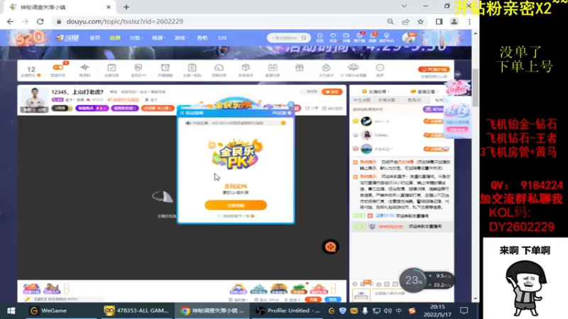The image size is (568, 319).
Task: Toggle the live stream on/off switch
Action: click(58, 67)
